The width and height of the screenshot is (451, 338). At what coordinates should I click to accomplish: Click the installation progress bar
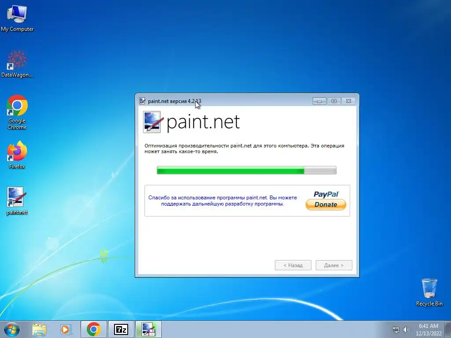click(x=247, y=170)
